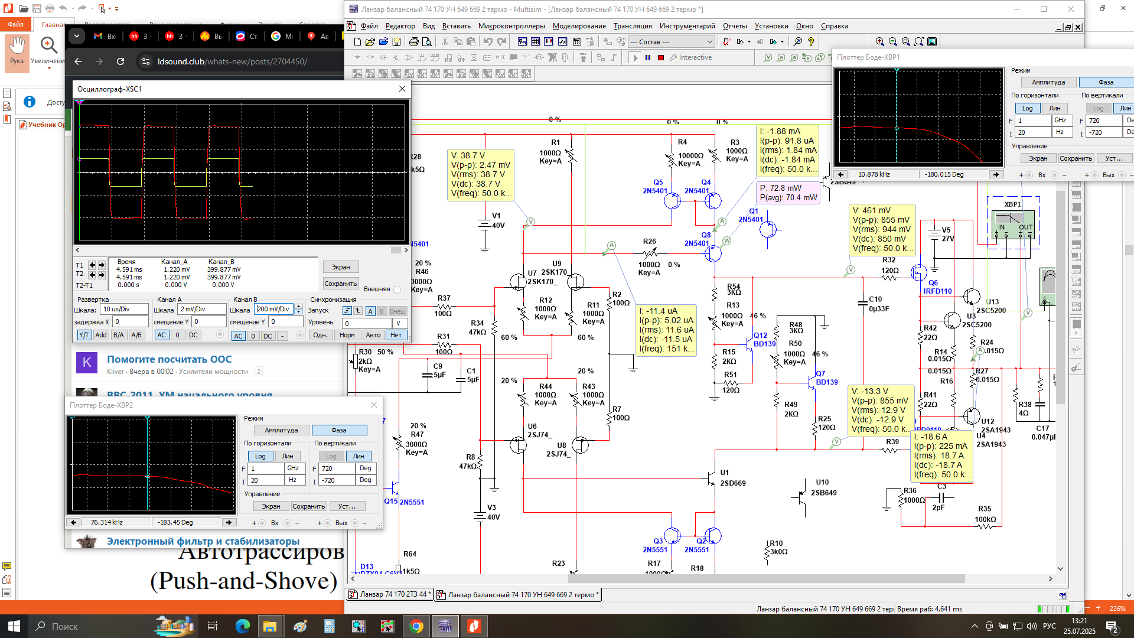
Task: Set oscilloscope trigger mode to Авто
Action: tap(373, 335)
